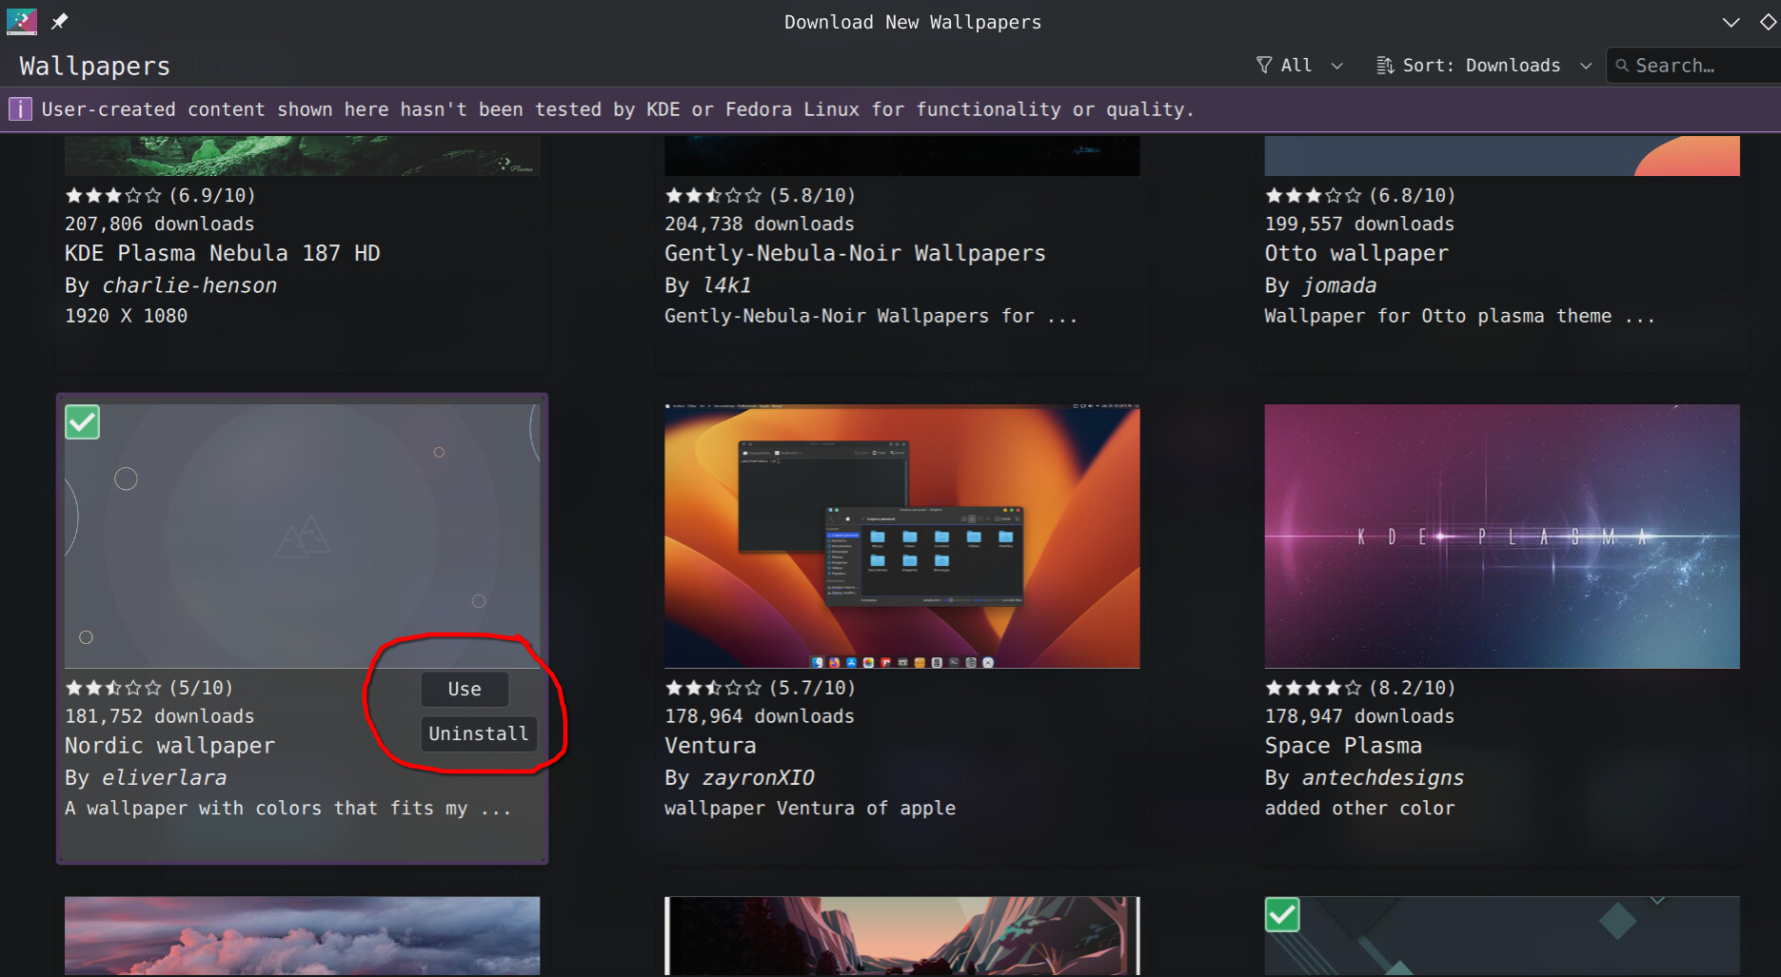Select the KDE Plasma Nebula 187 HD title

222,253
